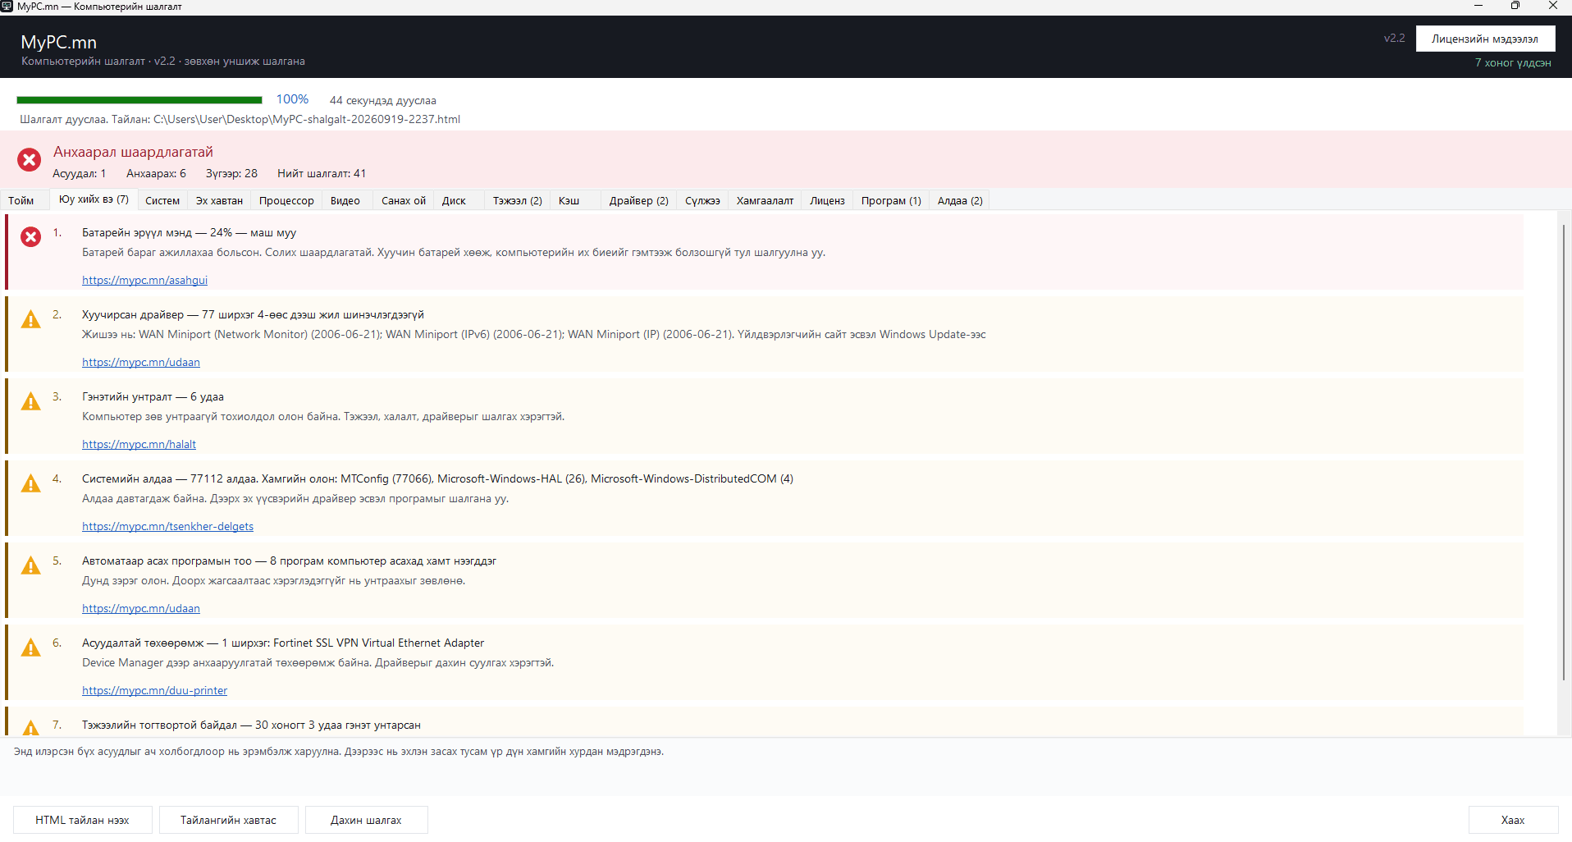
Task: Click the red error icon beside item 1 battery
Action: [x=31, y=237]
